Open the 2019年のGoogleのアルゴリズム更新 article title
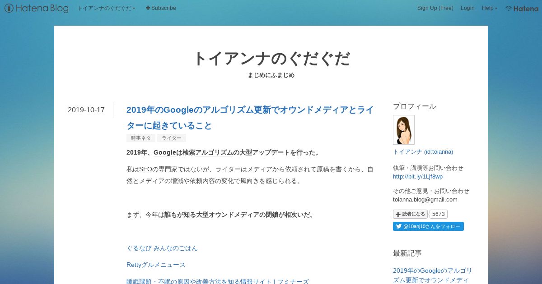 coord(250,117)
